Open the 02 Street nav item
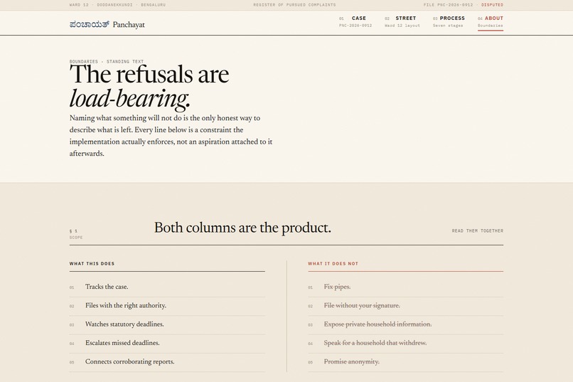Image resolution: width=573 pixels, height=382 pixels. 402,21
